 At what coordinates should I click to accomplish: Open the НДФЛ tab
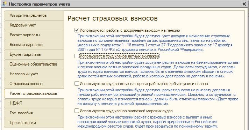(x=34, y=103)
